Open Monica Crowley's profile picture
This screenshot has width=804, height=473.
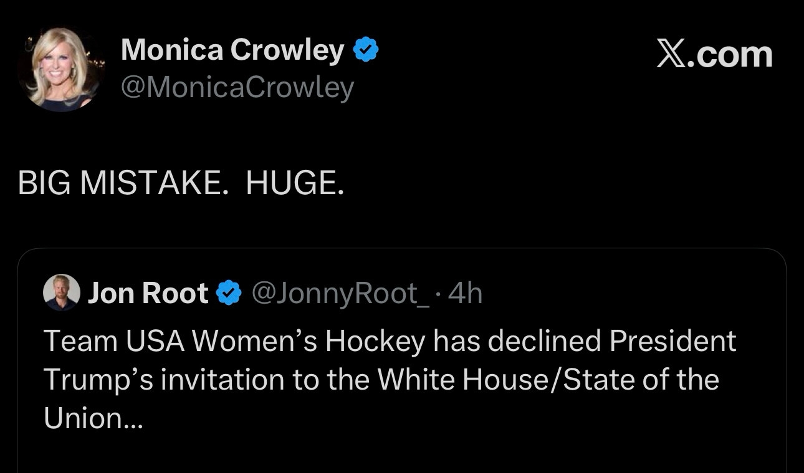click(x=61, y=70)
